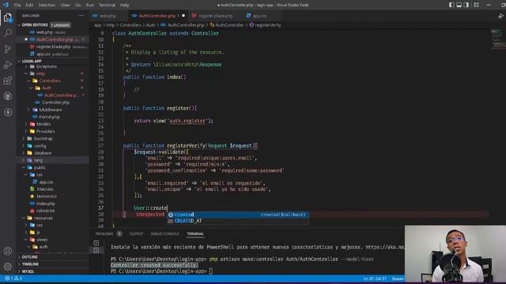506x284 pixels.
Task: Switch to AuthController.php editor tab
Action: click(x=157, y=16)
